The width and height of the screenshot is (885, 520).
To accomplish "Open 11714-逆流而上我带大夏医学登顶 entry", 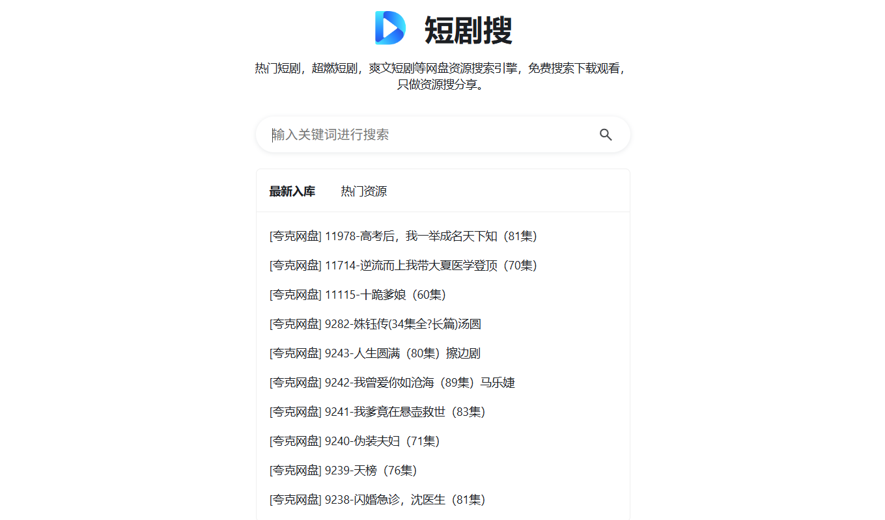I will click(x=403, y=266).
